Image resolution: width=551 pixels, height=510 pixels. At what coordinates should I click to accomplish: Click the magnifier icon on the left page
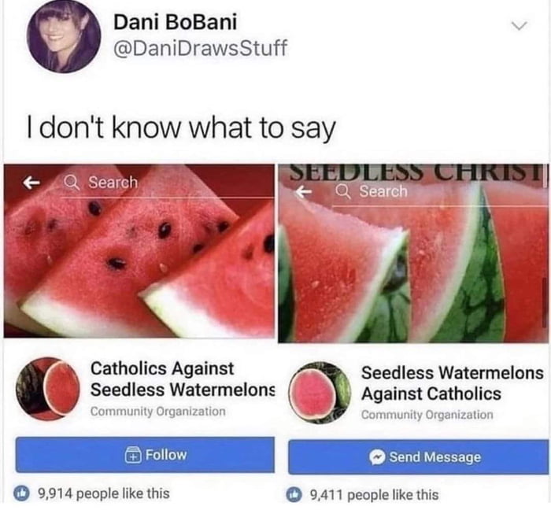coord(70,183)
